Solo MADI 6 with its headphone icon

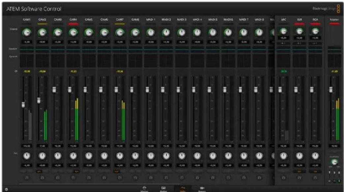(228, 178)
